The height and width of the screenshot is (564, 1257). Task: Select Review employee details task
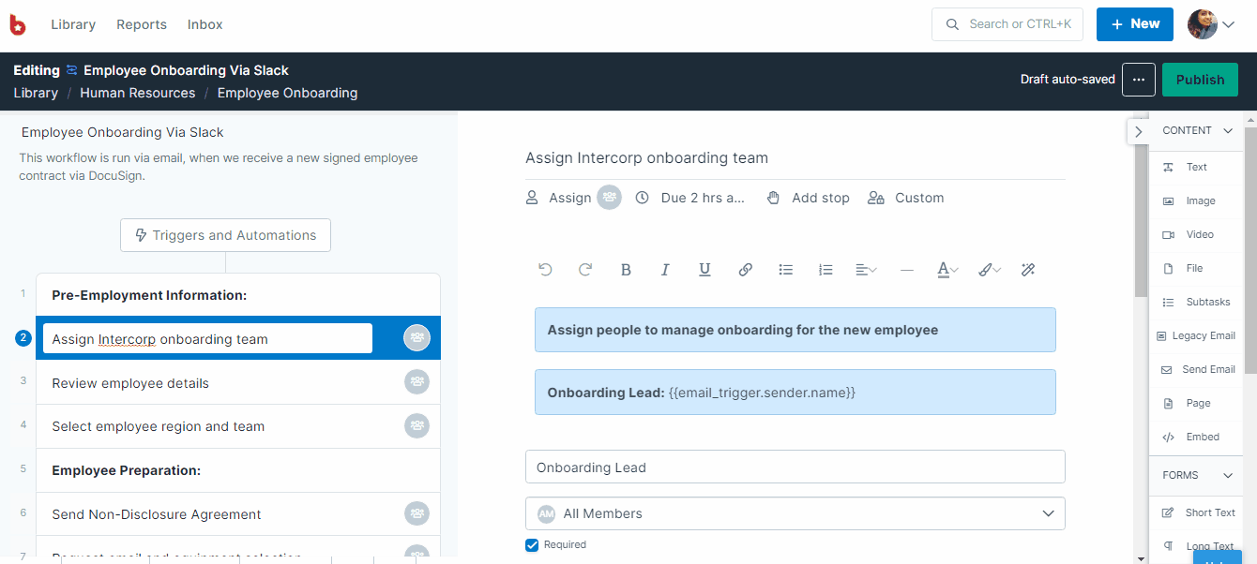pyautogui.click(x=238, y=382)
